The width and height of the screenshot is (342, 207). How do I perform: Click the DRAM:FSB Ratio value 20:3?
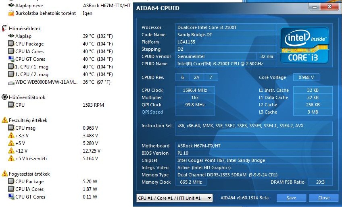[320, 182]
